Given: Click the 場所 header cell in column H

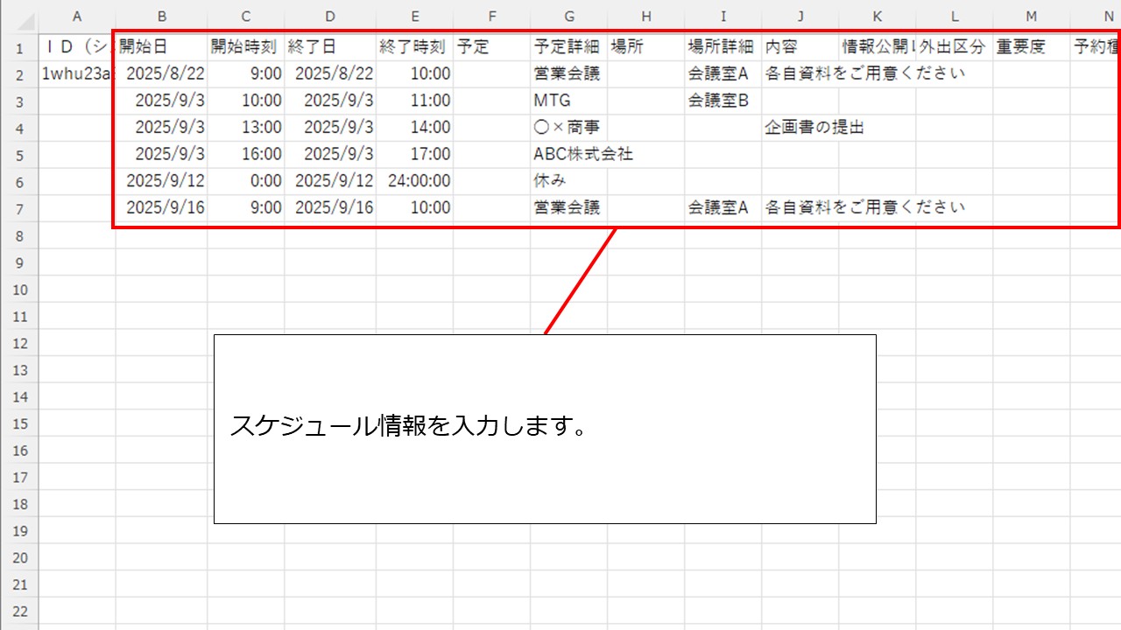Looking at the screenshot, I should coord(646,47).
